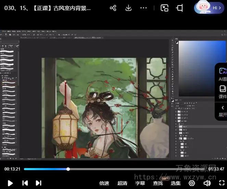Toggle fullscreen mode
Image resolution: width=227 pixels, height=189 pixels.
point(222,183)
